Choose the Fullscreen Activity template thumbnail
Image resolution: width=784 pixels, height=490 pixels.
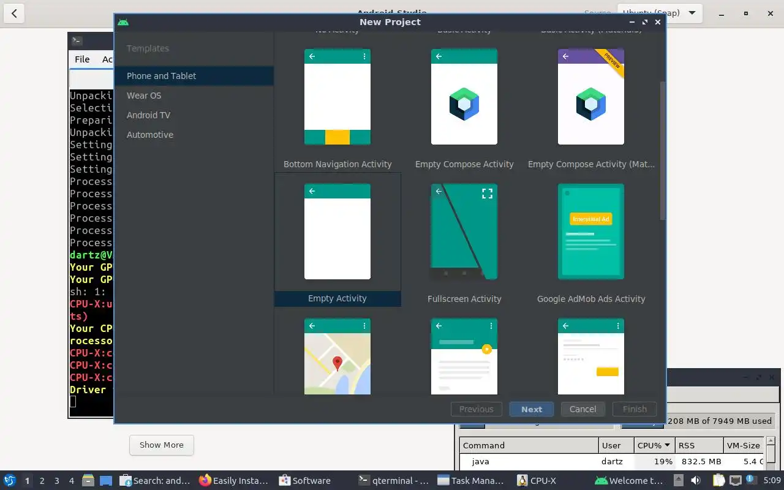click(x=464, y=232)
